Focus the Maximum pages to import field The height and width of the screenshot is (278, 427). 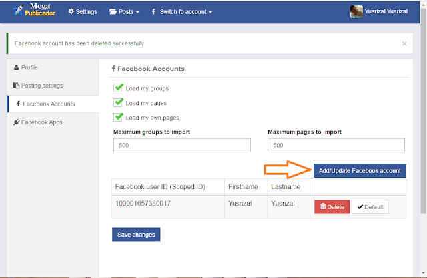pyautogui.click(x=336, y=145)
